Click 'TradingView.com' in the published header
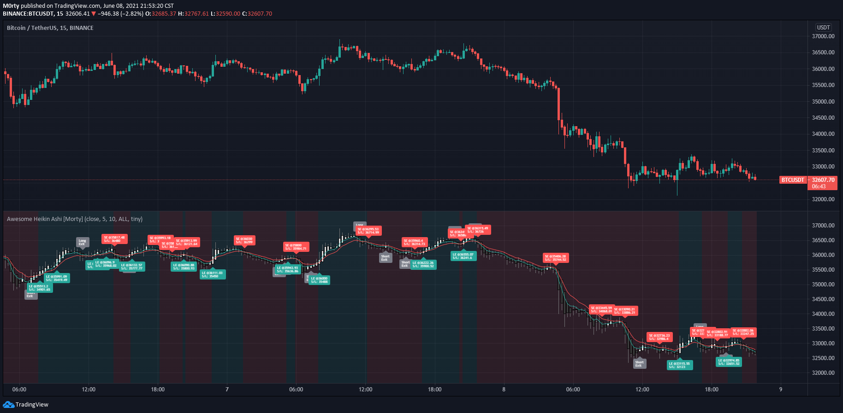This screenshot has height=413, width=843. [x=77, y=6]
